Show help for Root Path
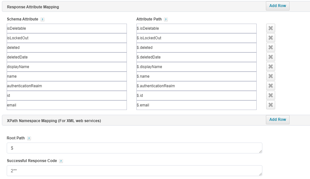This screenshot has width=310, height=179. [x=29, y=138]
